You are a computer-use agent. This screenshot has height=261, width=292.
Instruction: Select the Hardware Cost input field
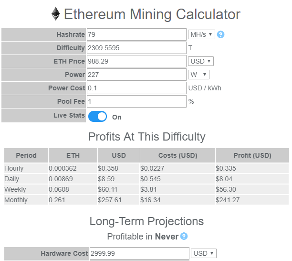coord(139,253)
